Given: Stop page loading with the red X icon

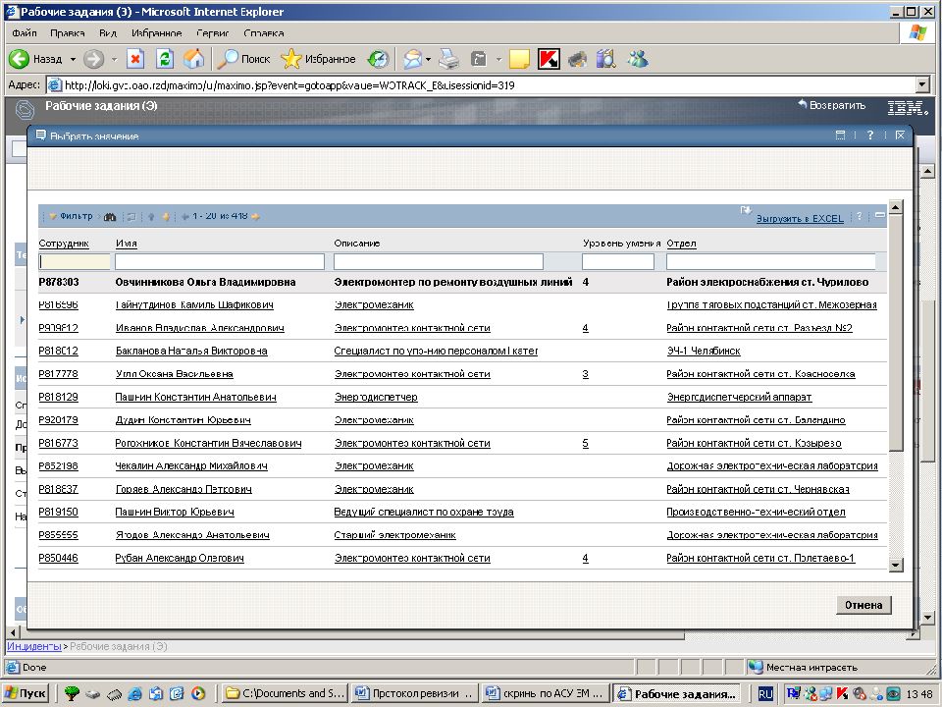Looking at the screenshot, I should click(135, 59).
